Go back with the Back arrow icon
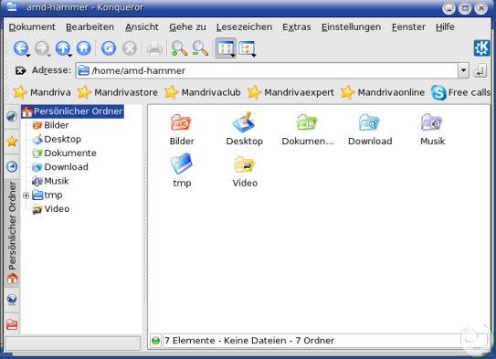The width and height of the screenshot is (496, 359). tap(21, 48)
